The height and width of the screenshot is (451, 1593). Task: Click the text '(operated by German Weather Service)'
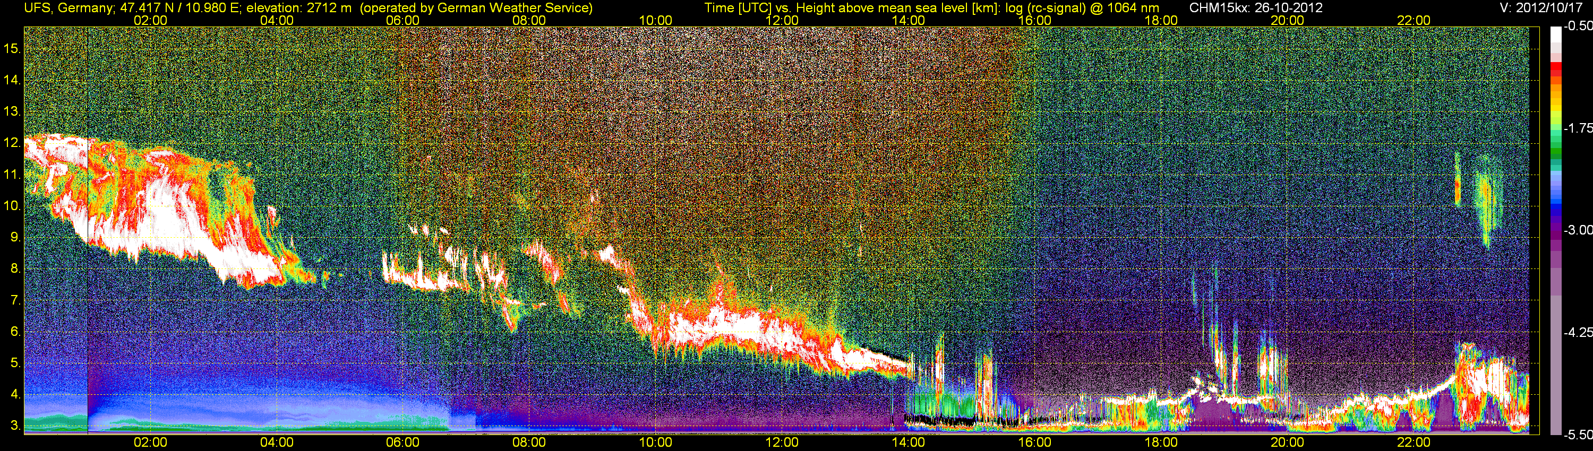476,7
